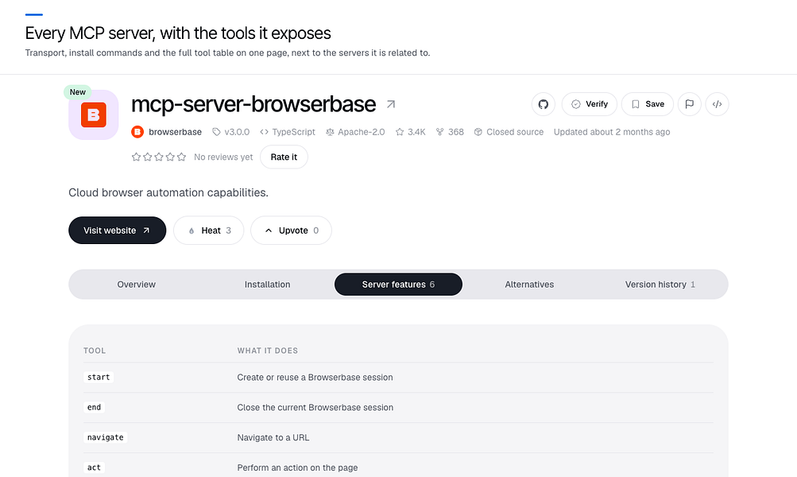The image size is (797, 477).
Task: Switch to the Overview tab
Action: (x=136, y=285)
